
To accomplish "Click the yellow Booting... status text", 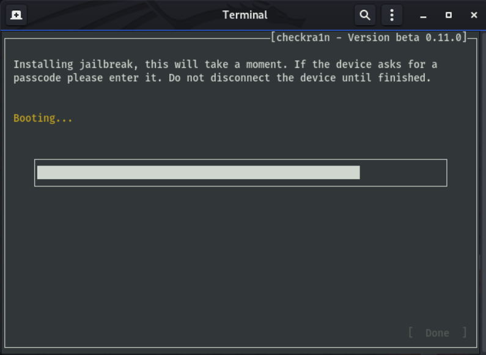I will tap(43, 118).
